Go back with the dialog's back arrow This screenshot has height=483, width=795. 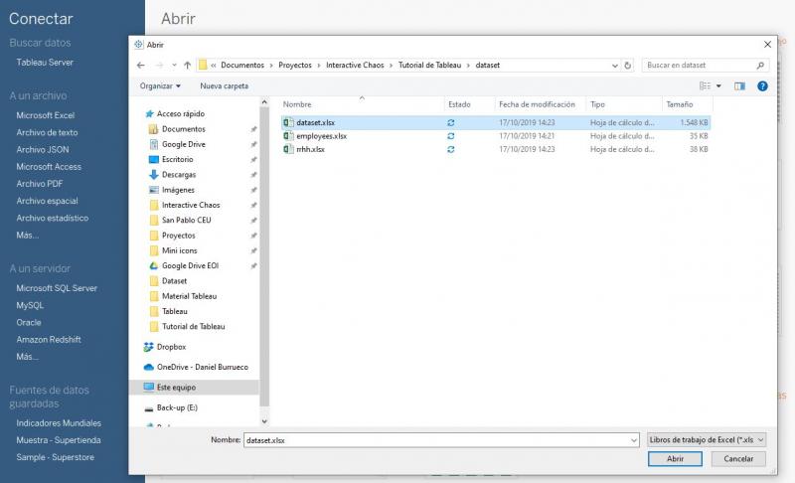coord(141,65)
